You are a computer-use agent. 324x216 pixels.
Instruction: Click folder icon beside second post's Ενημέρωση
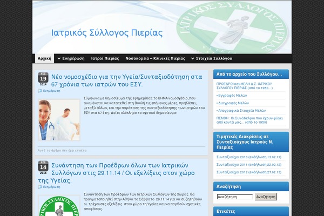pyautogui.click(x=39, y=187)
